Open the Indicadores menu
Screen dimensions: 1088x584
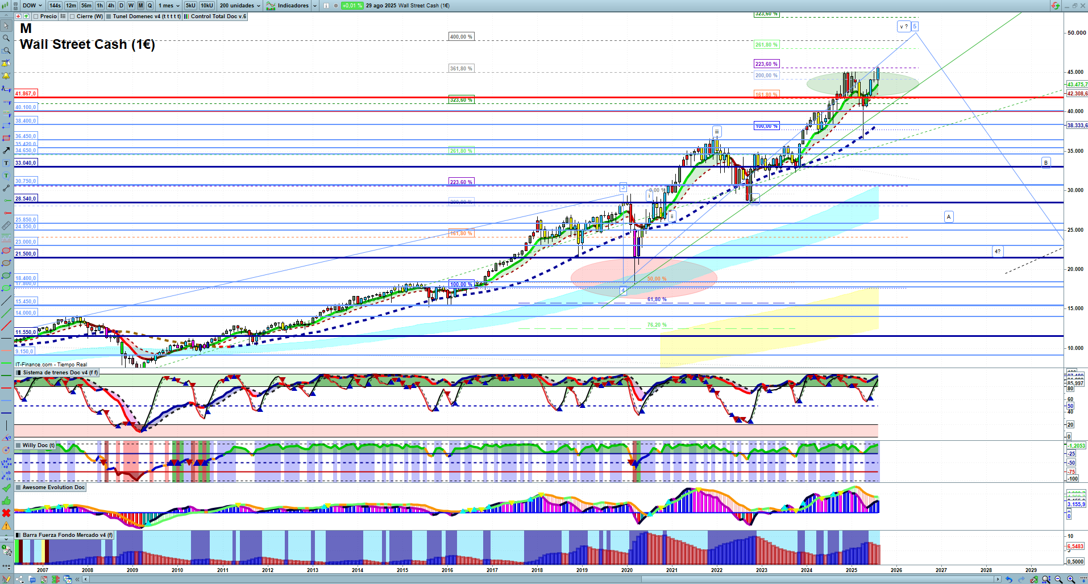288,6
